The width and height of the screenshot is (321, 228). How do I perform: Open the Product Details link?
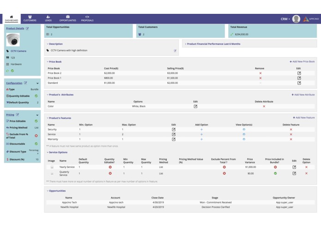coord(15,29)
